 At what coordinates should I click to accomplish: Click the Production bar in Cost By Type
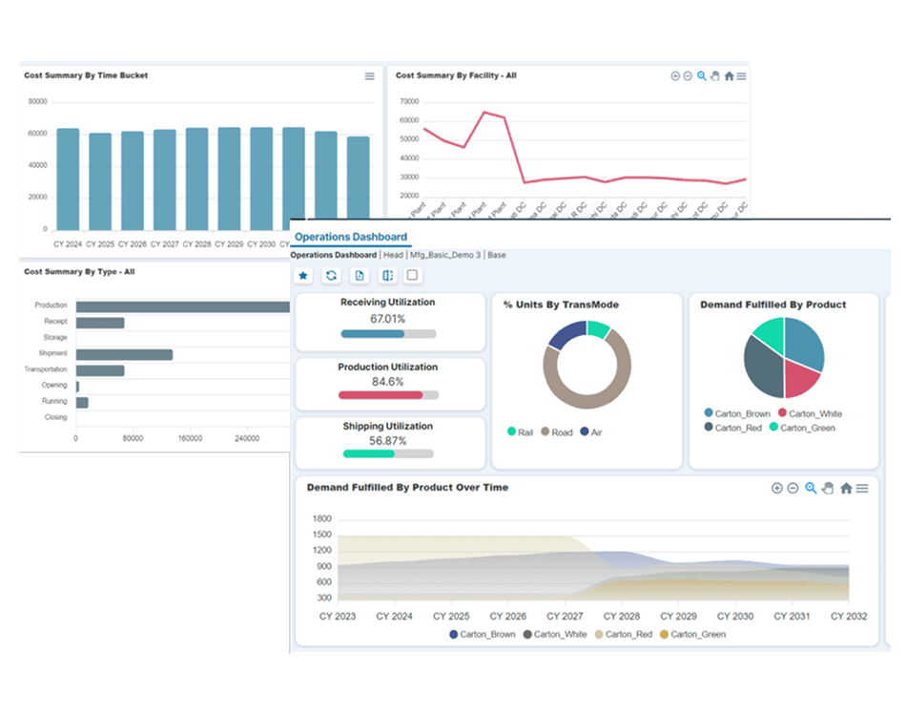coord(182,306)
